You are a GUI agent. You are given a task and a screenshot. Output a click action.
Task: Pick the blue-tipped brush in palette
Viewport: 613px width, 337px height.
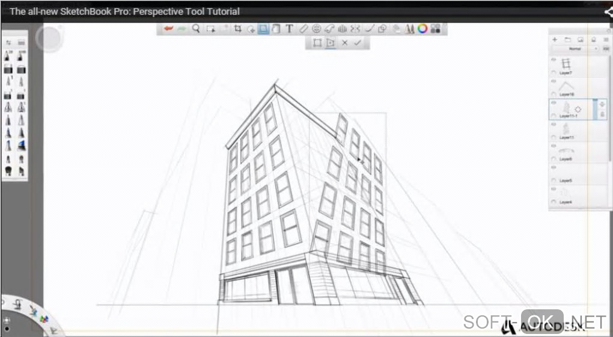click(22, 145)
